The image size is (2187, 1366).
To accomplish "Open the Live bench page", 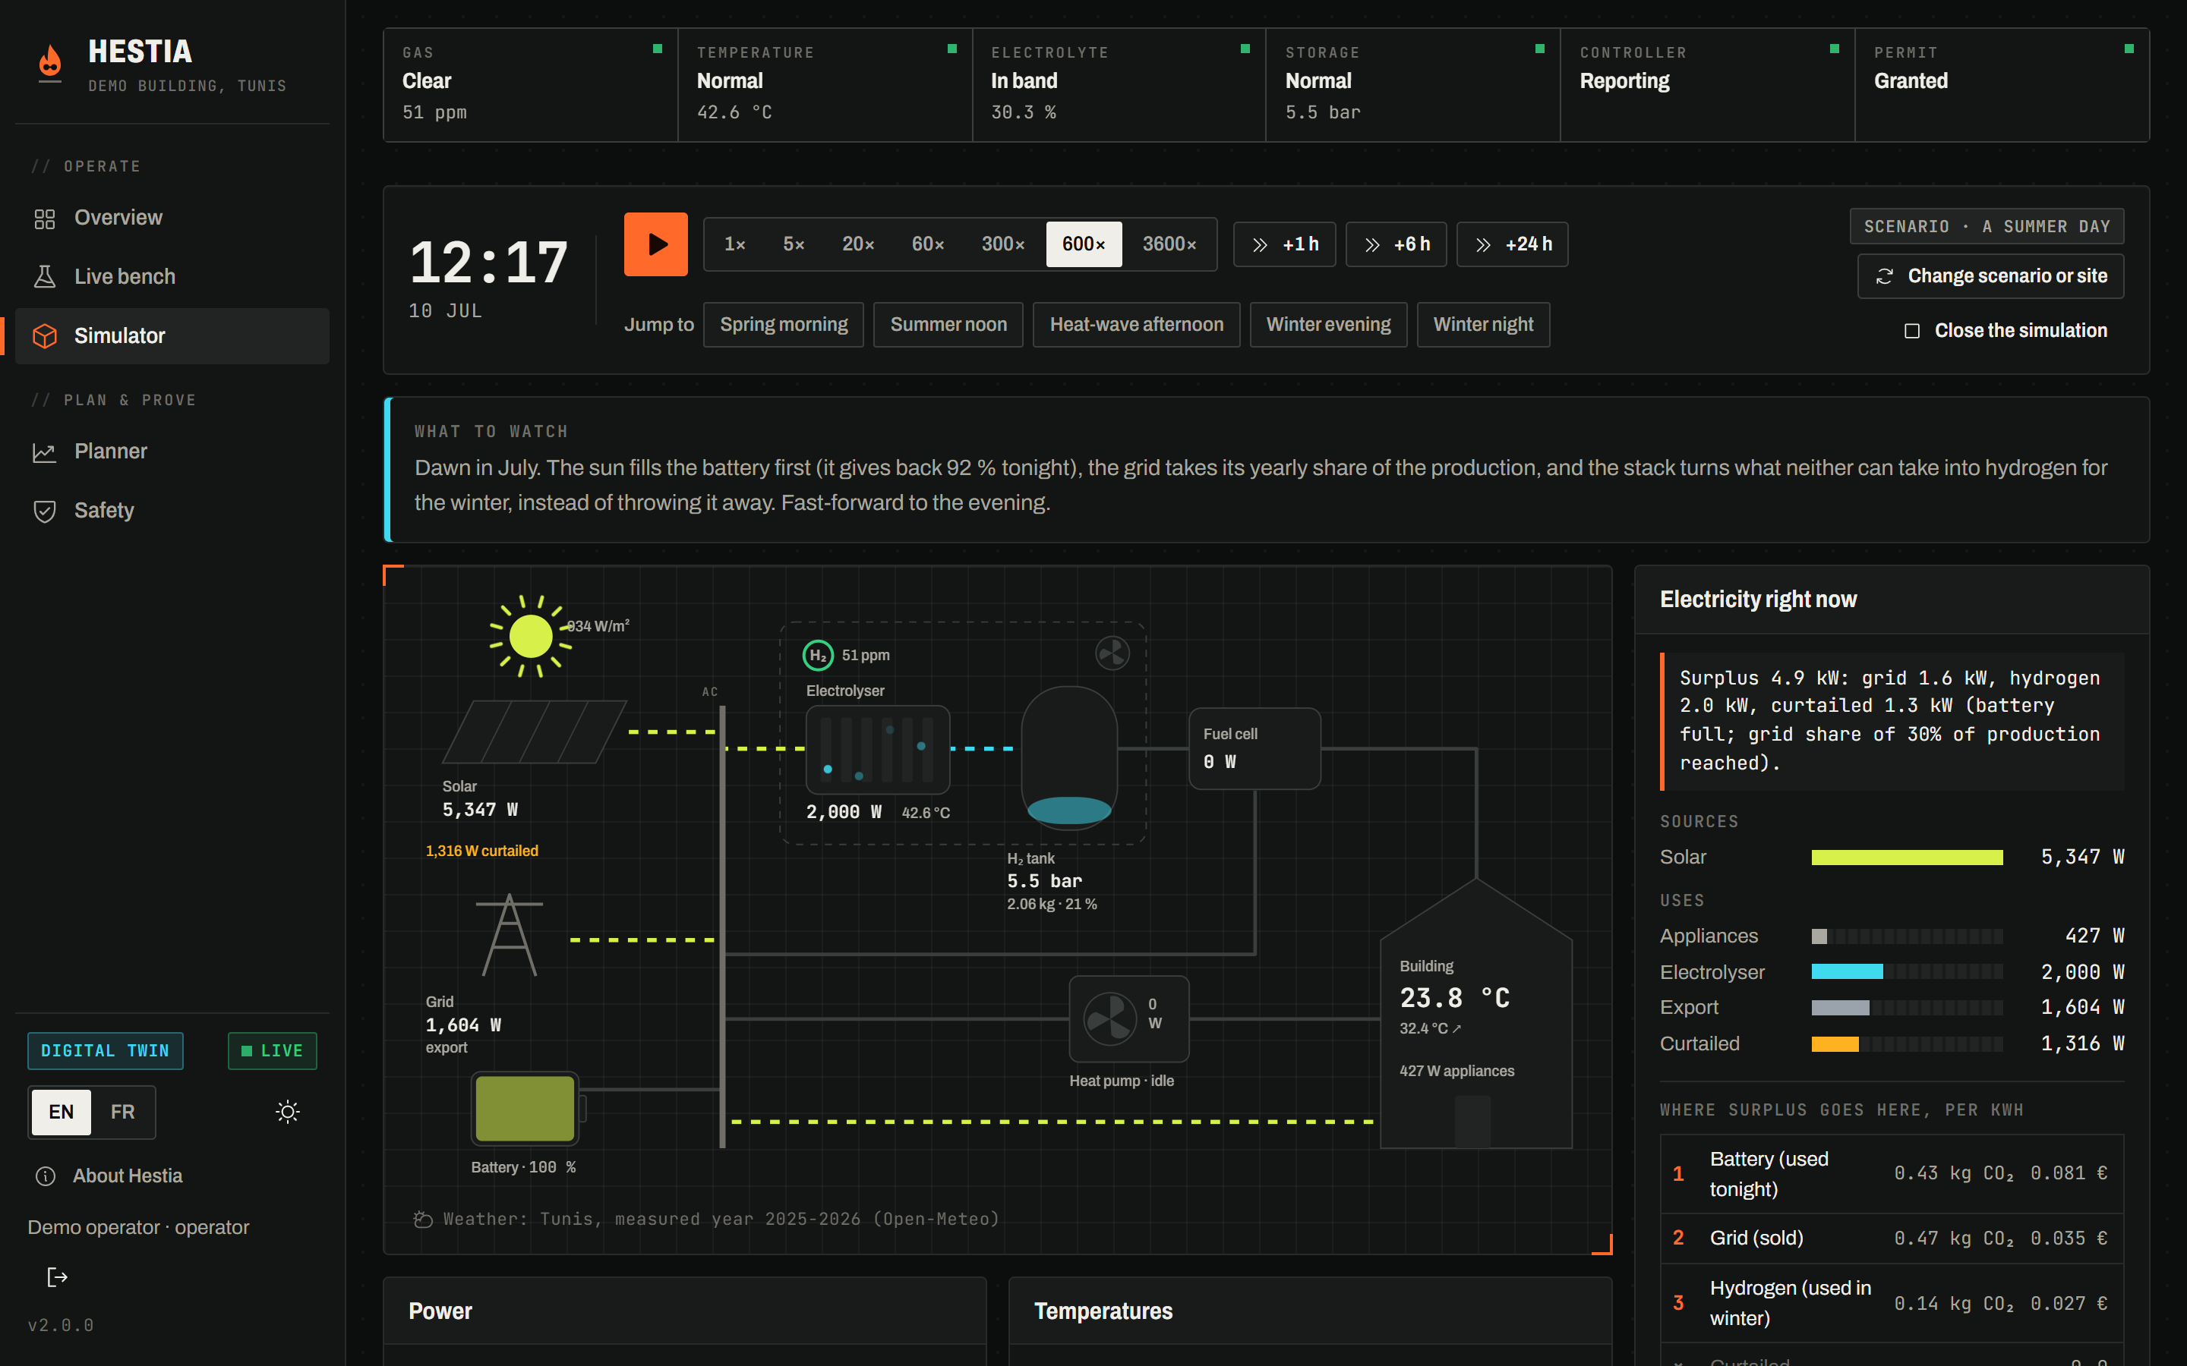I will click(x=172, y=276).
